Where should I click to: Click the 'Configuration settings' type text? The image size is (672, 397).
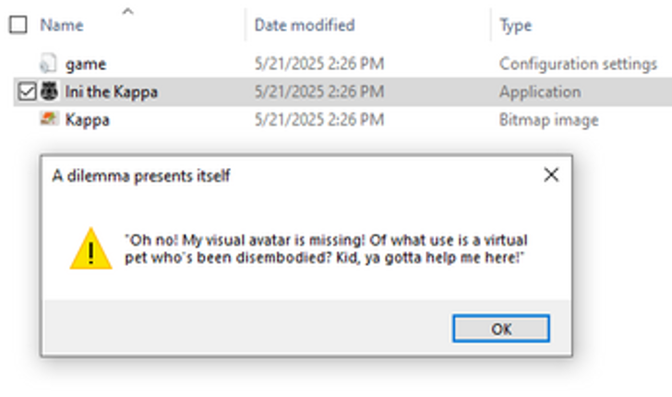point(577,65)
